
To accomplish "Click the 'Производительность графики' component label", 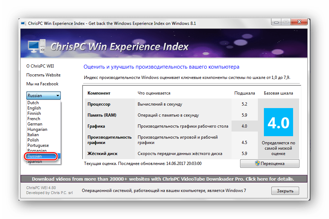I will click(x=110, y=140).
